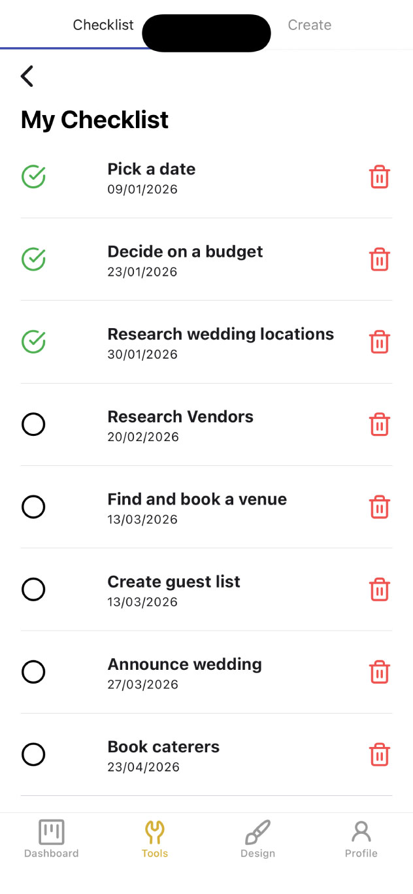Tap the trash icon beside 'Announce wedding'
Viewport: 413px width, 894px height.
pyautogui.click(x=380, y=672)
